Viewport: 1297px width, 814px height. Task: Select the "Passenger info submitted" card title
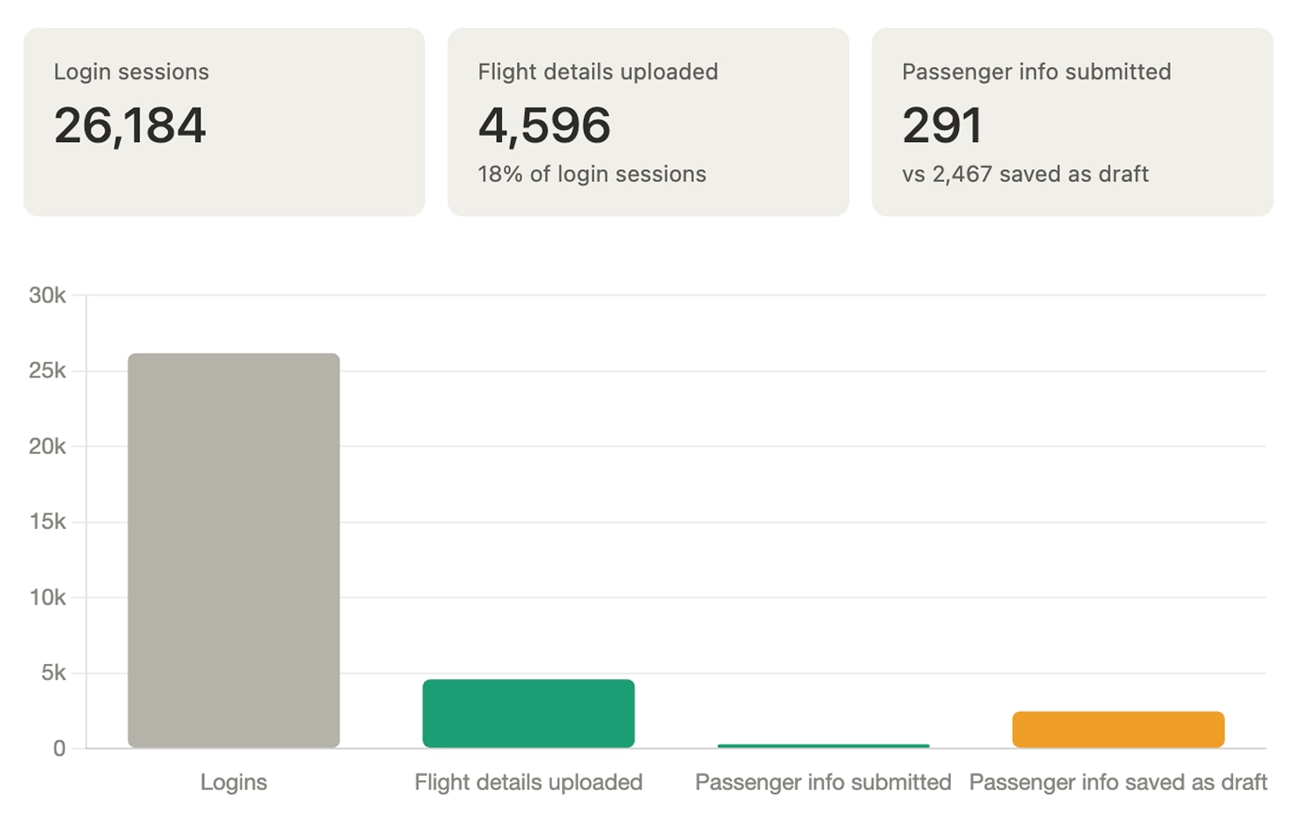click(1036, 72)
